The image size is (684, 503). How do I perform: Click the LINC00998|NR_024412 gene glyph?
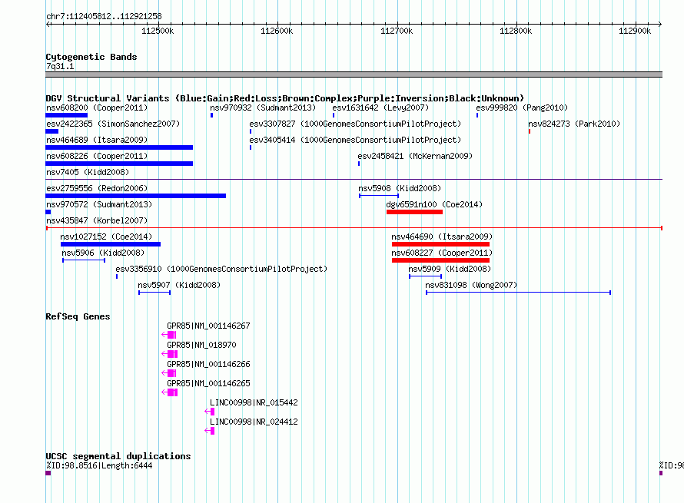(209, 431)
